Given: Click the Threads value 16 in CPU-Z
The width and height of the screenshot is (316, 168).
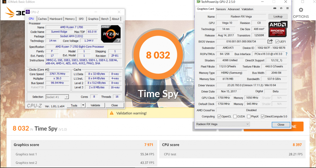Looking at the screenshot, I should [117, 97].
